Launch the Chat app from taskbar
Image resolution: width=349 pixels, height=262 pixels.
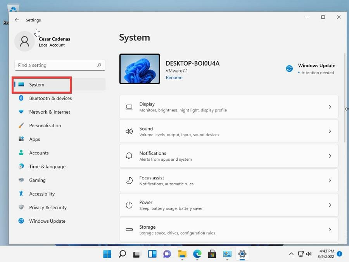(x=167, y=254)
